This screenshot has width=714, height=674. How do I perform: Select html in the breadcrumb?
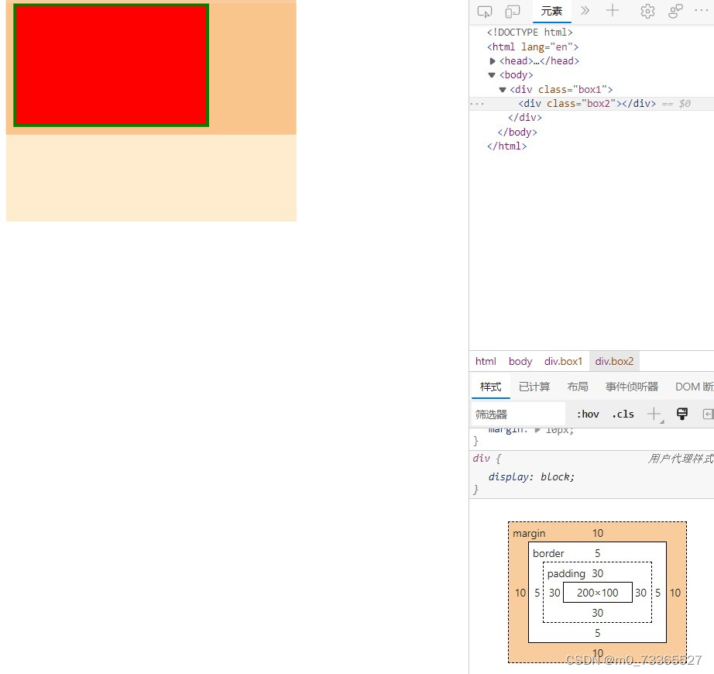coord(486,361)
